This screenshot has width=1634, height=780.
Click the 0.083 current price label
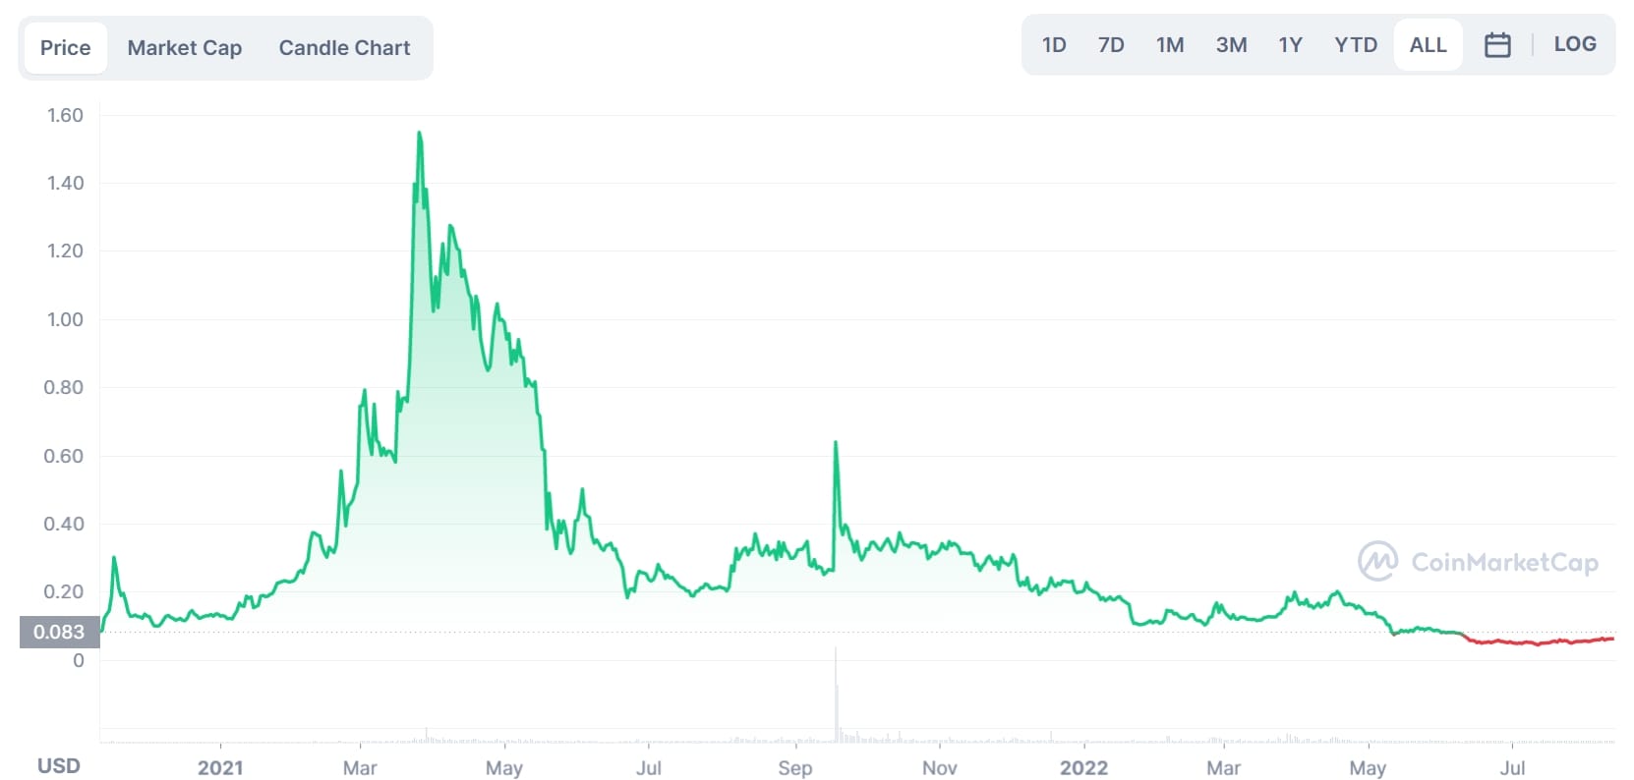tap(59, 632)
